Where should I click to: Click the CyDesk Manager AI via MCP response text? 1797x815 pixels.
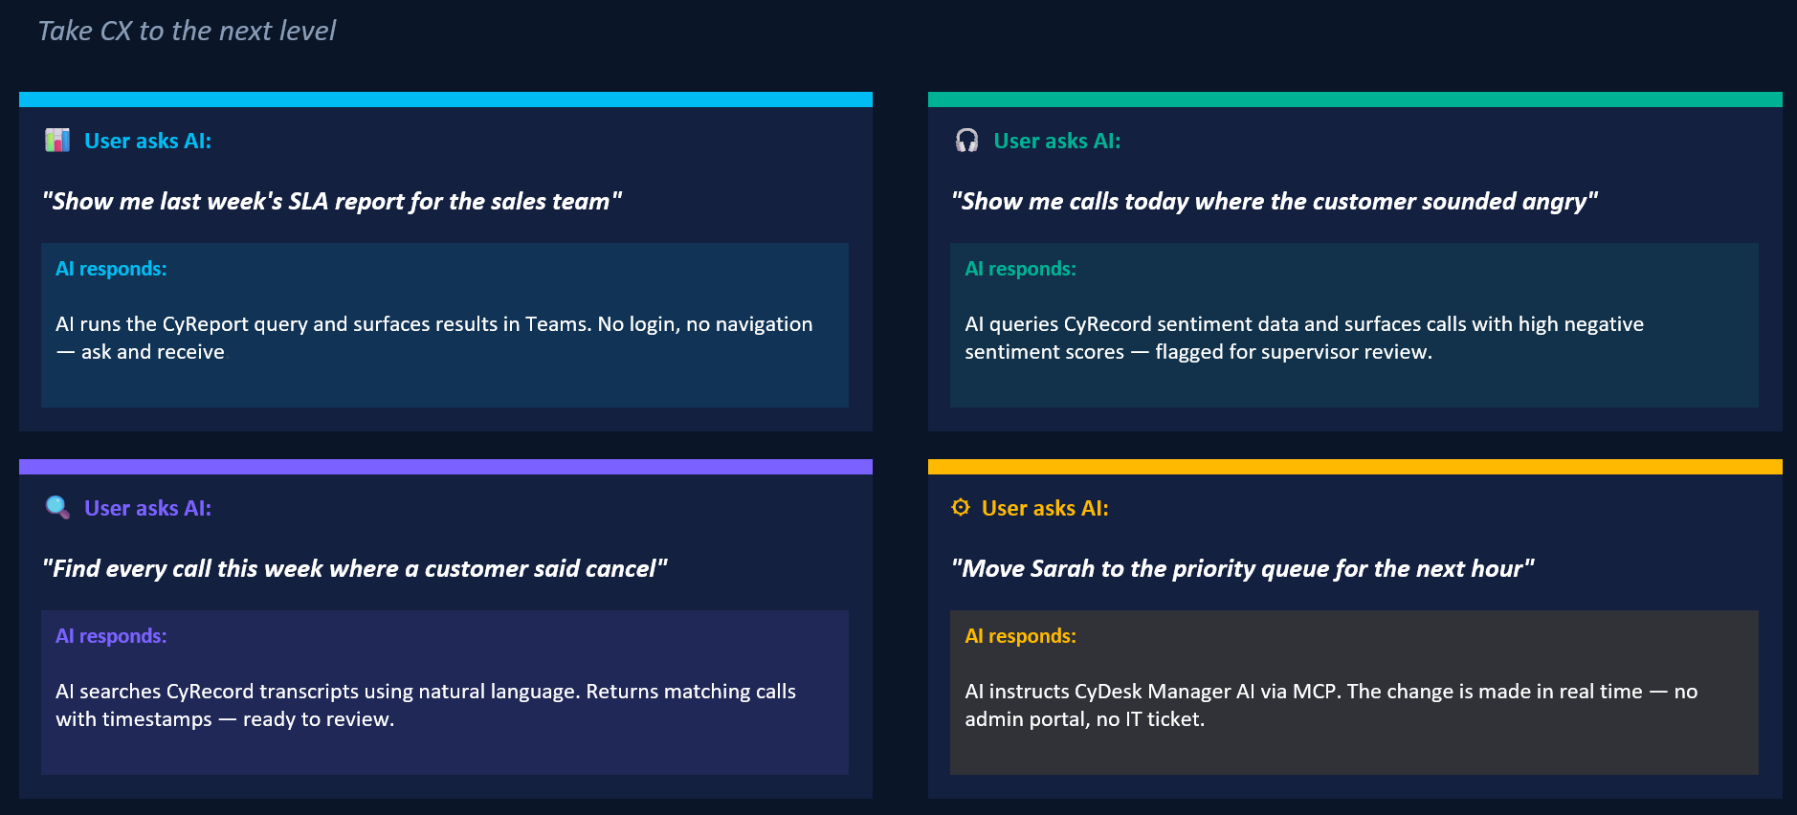coord(1331,705)
